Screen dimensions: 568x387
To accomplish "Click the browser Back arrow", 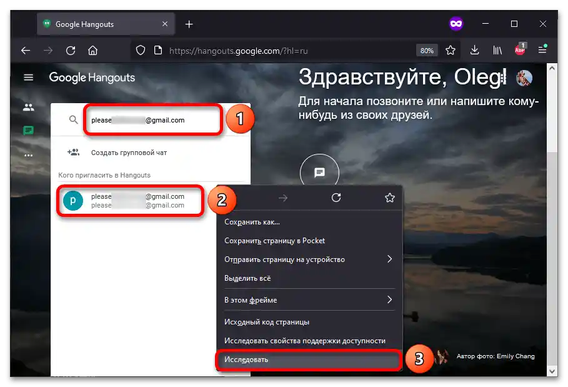I will (26, 51).
